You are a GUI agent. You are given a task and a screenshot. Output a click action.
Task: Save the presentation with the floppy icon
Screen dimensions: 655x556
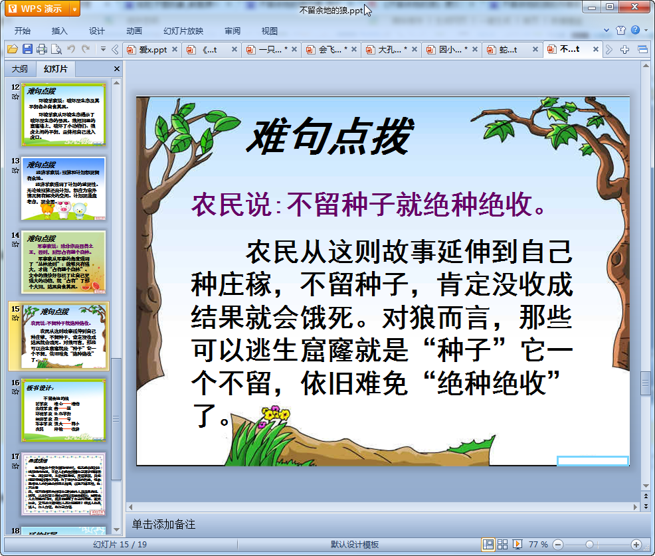tap(27, 49)
